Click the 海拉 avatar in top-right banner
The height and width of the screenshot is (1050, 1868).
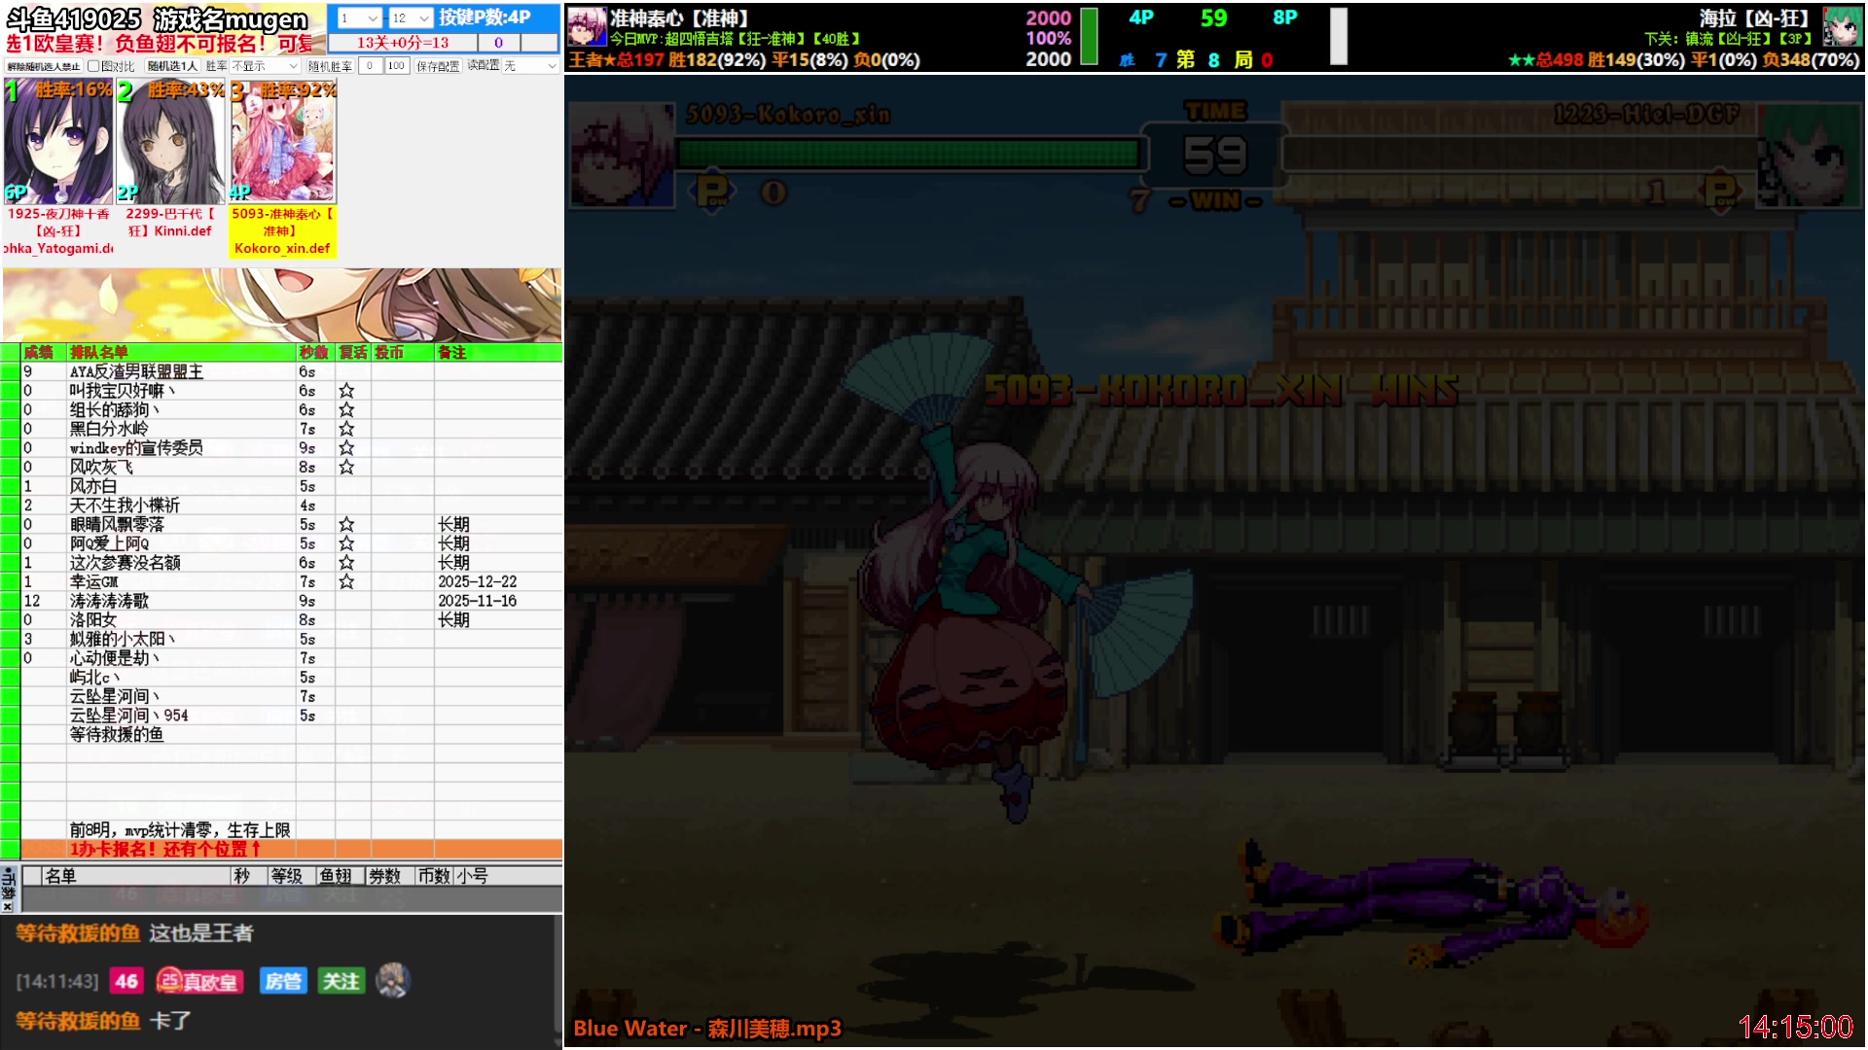pyautogui.click(x=1842, y=27)
